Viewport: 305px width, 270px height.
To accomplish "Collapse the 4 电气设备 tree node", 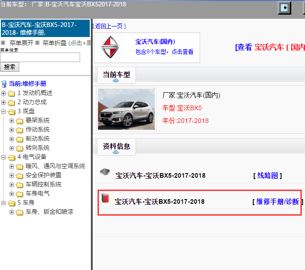I will click(3, 157).
